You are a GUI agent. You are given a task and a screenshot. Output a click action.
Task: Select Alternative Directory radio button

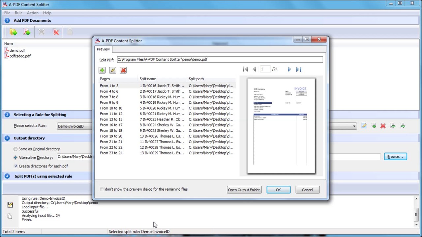click(x=15, y=158)
